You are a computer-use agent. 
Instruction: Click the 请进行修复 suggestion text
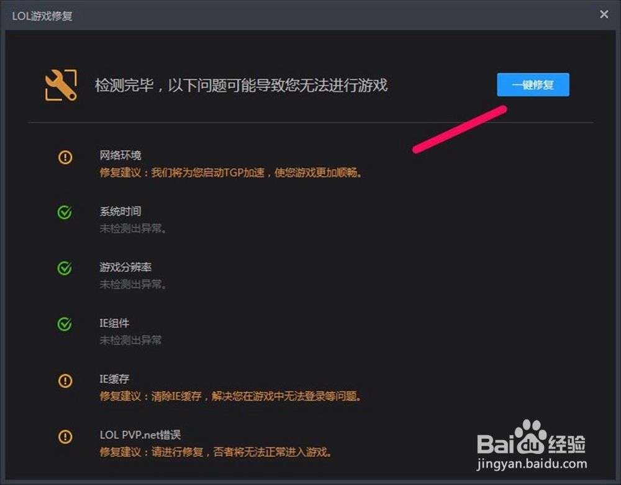click(x=216, y=452)
